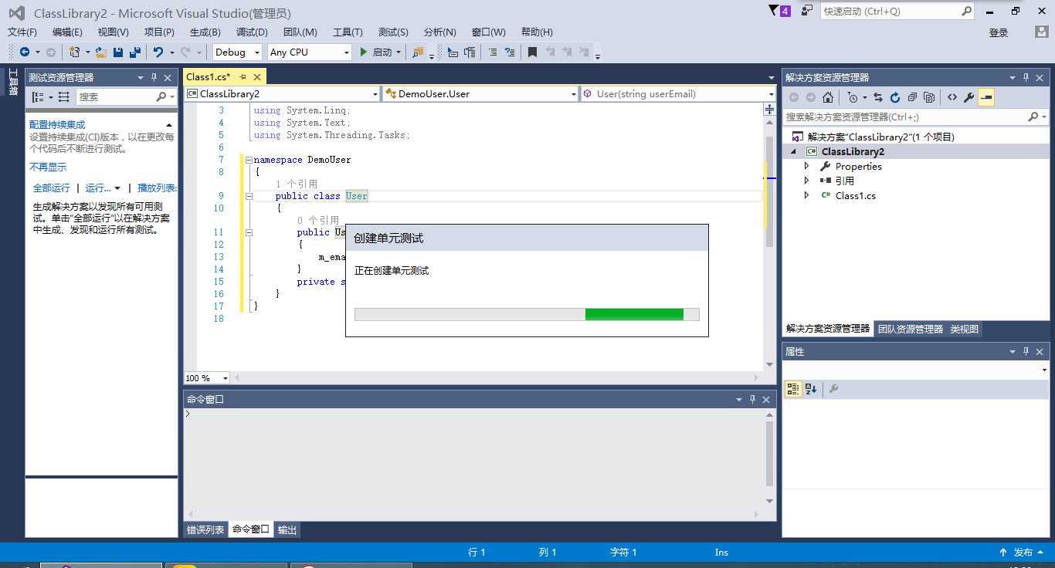Open the 文件(F) menu
Image resolution: width=1055 pixels, height=568 pixels.
[x=22, y=32]
